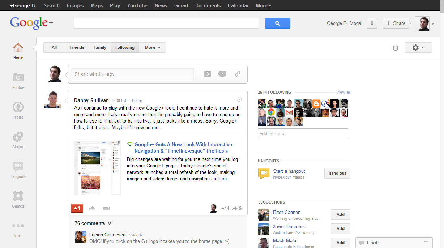444x248 pixels.
Task: Click the Chrome icon in Following
Action: pyautogui.click(x=271, y=113)
